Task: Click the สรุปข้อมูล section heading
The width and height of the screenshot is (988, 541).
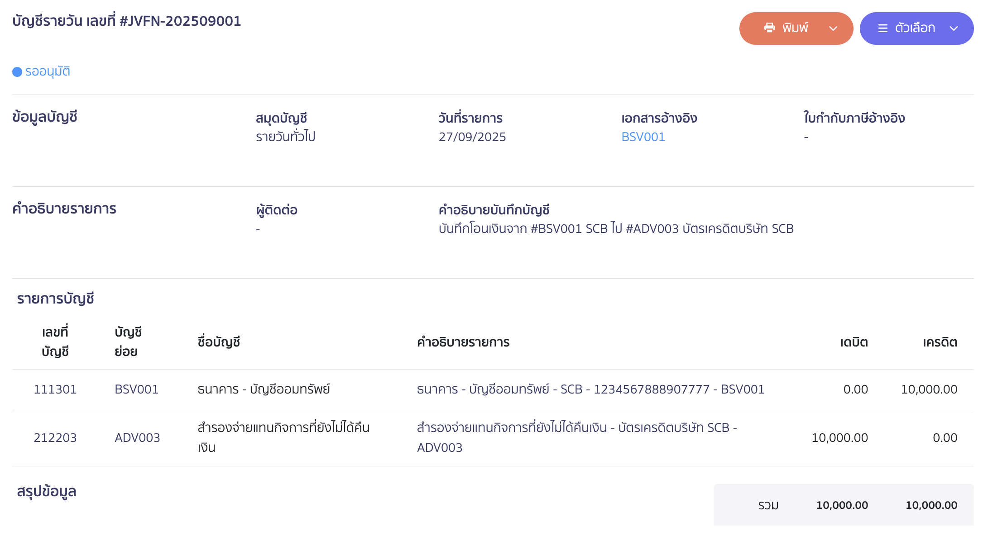Action: (x=47, y=492)
